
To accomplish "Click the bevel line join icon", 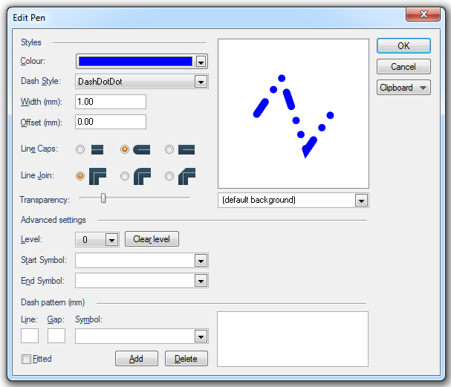I will [x=186, y=176].
